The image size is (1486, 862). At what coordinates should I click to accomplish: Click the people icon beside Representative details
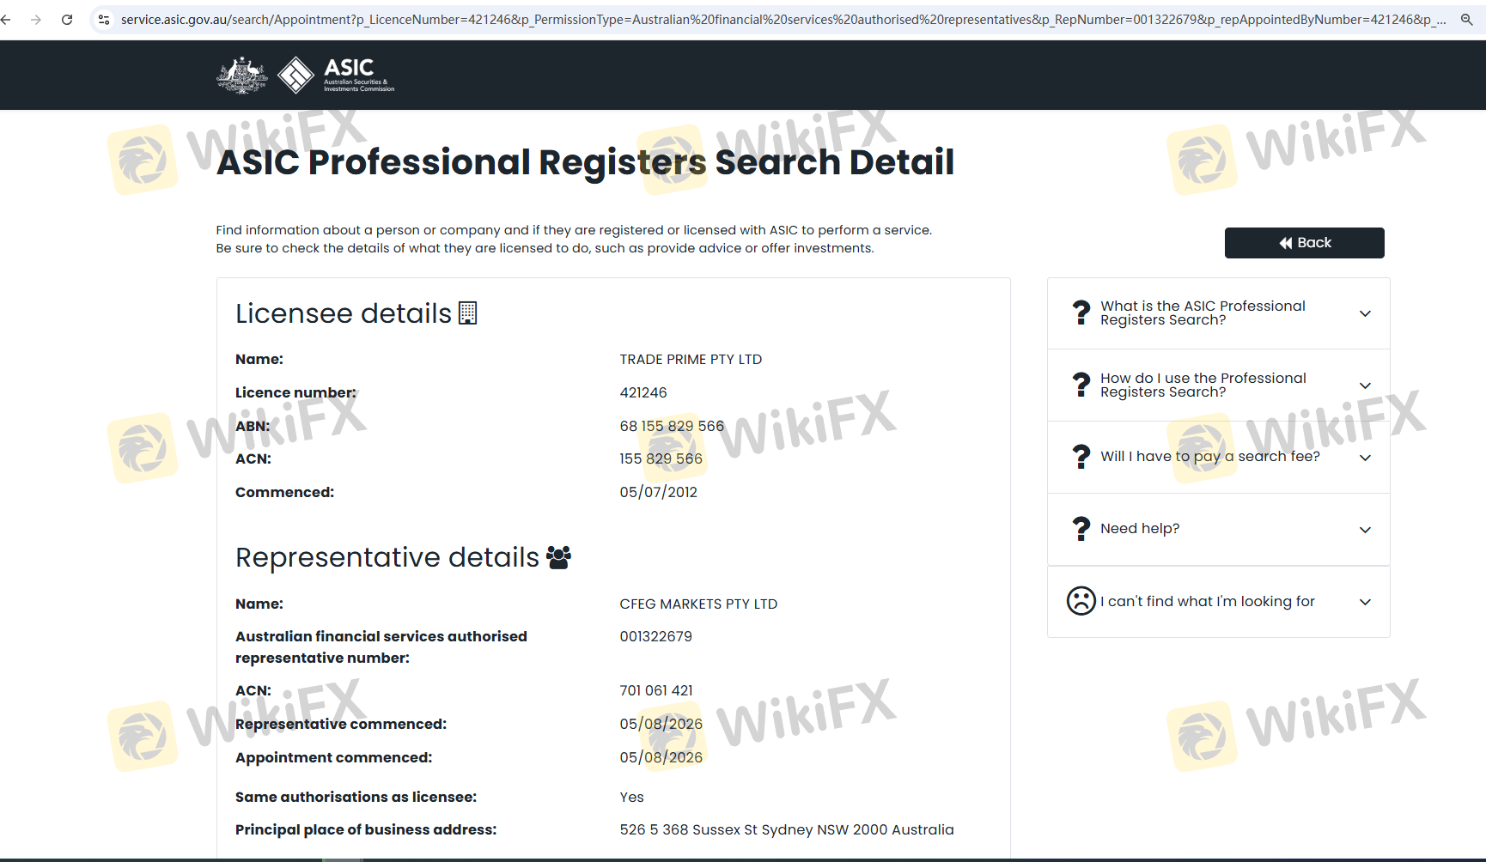(558, 558)
